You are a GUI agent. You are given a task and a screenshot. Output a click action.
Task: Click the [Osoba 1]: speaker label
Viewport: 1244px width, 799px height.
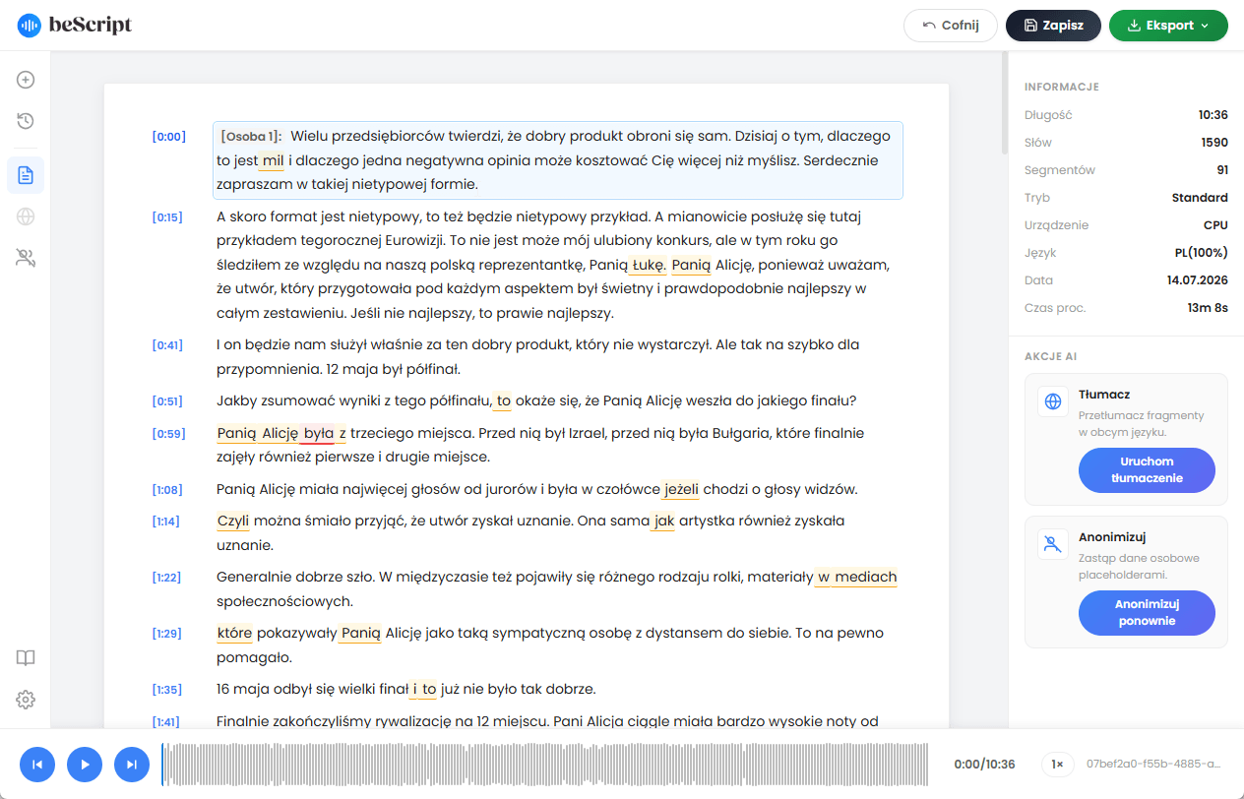pos(251,136)
